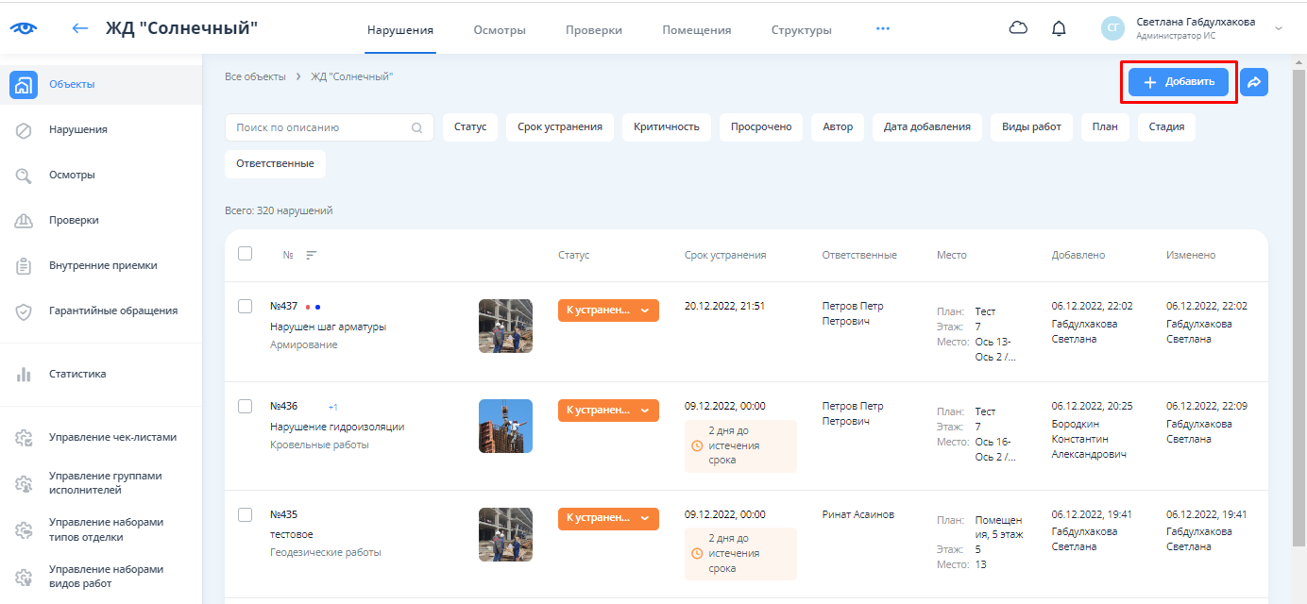Click the magnifier icon in search field
This screenshot has width=1307, height=604.
coord(417,127)
